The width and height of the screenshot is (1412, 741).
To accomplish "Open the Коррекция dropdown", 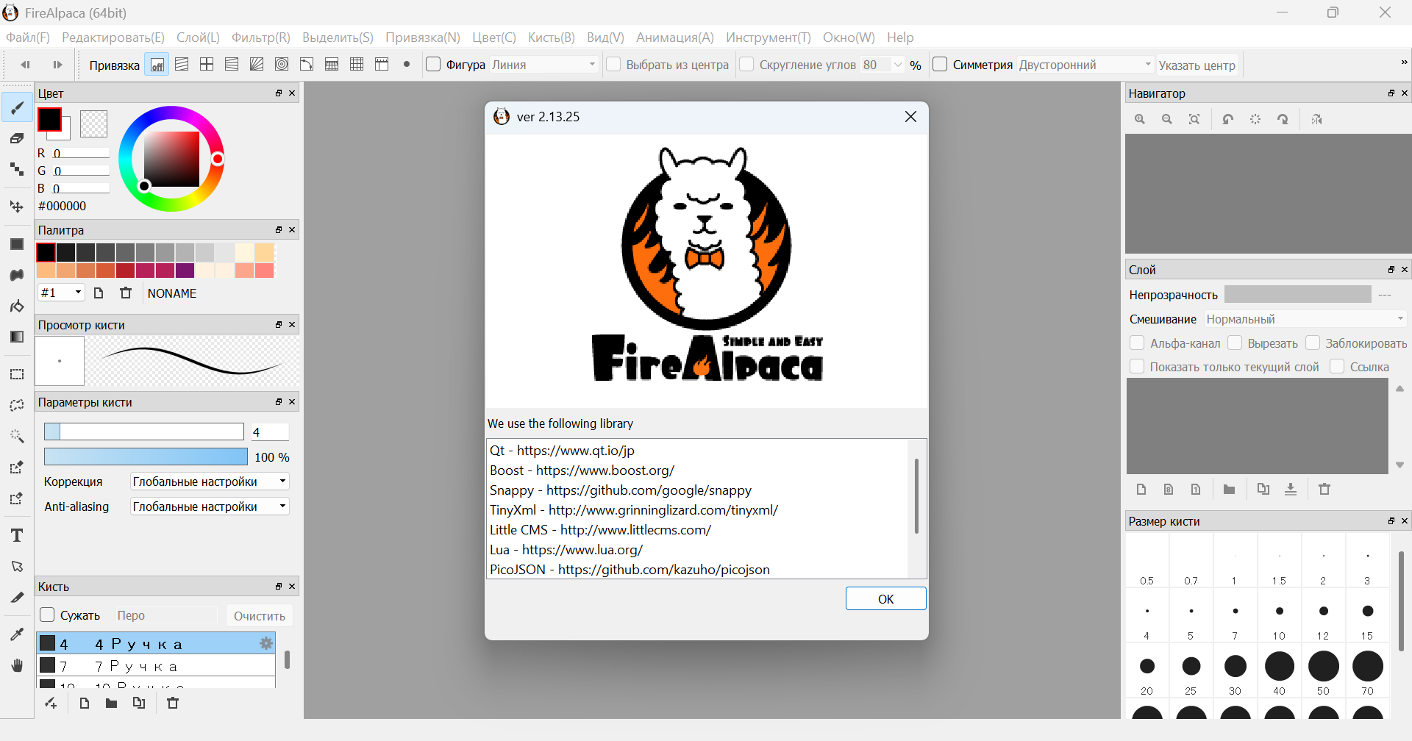I will [x=210, y=482].
